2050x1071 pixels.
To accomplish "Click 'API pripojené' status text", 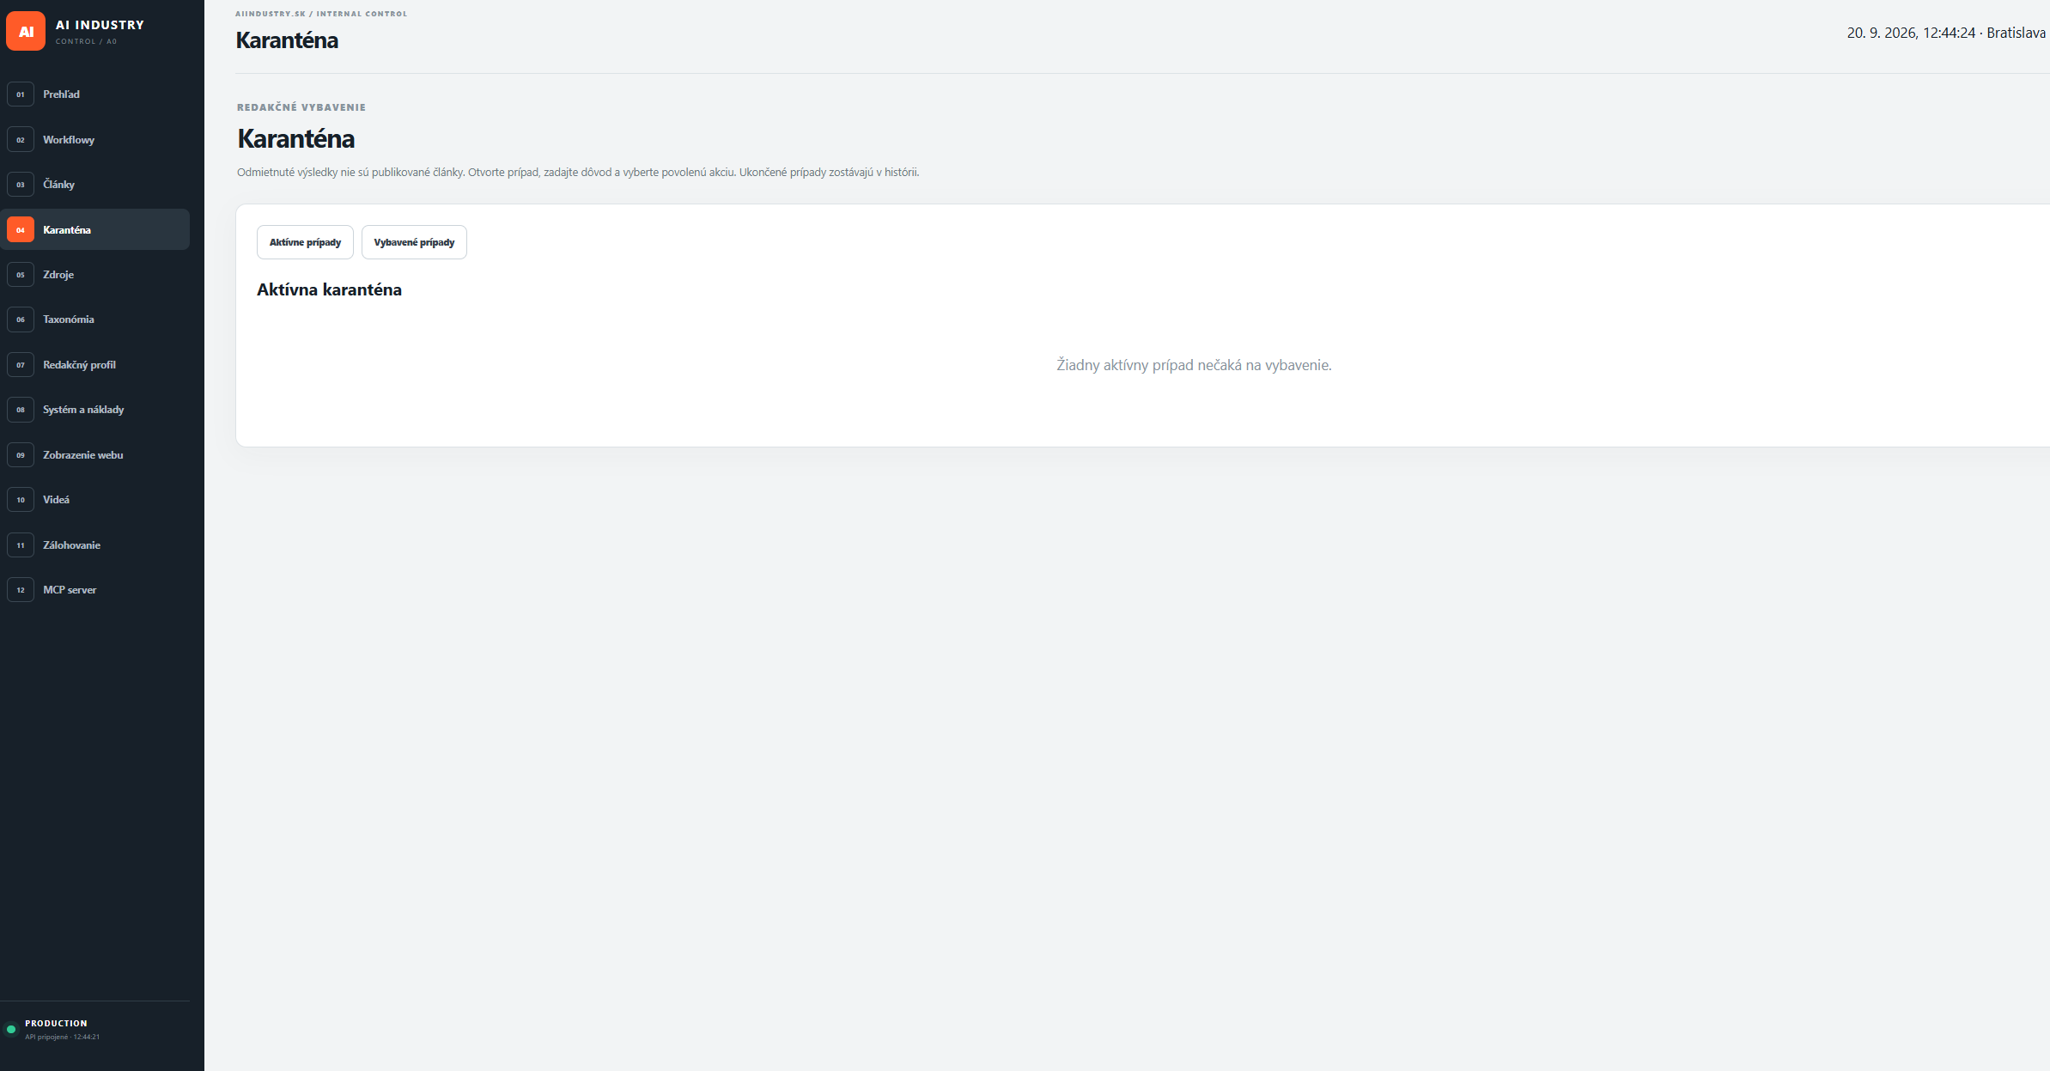I will pos(62,1037).
